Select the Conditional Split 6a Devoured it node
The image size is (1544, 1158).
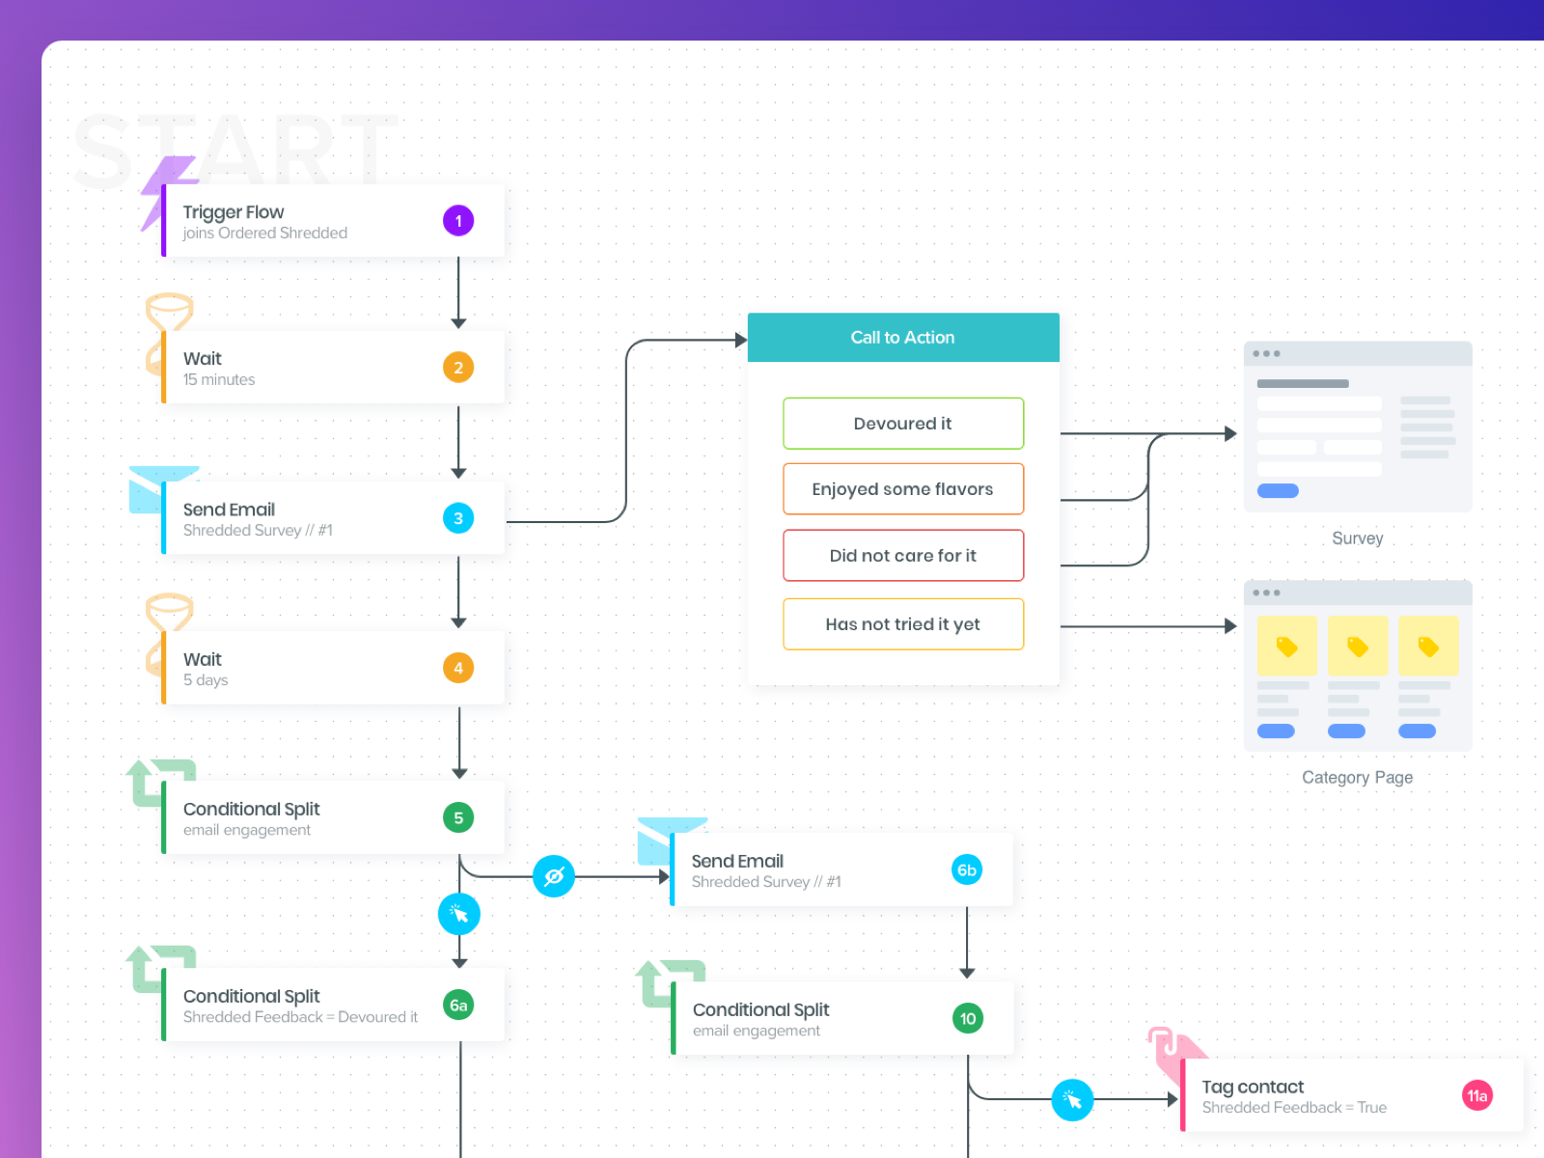[x=334, y=1006]
